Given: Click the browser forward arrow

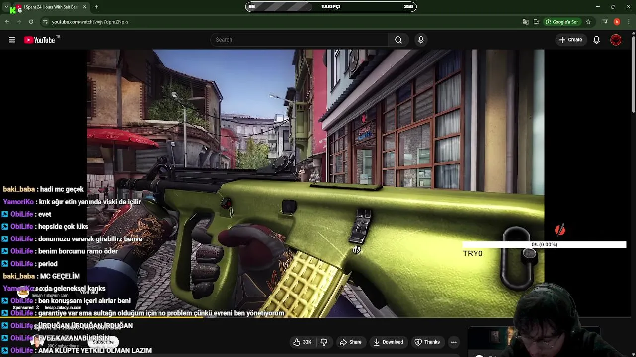Looking at the screenshot, I should 19,22.
